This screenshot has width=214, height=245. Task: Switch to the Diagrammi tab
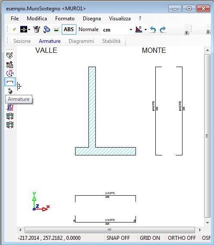pos(81,41)
